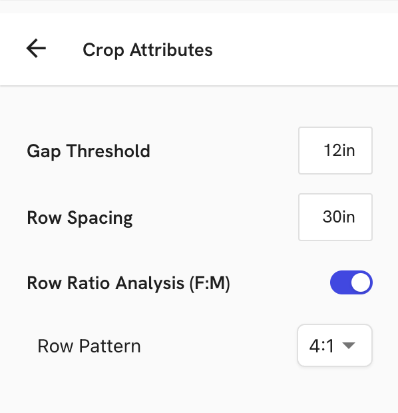Viewport: 398px width, 413px height.
Task: Open the Row Pattern 4:1 dropdown
Action: (x=335, y=345)
